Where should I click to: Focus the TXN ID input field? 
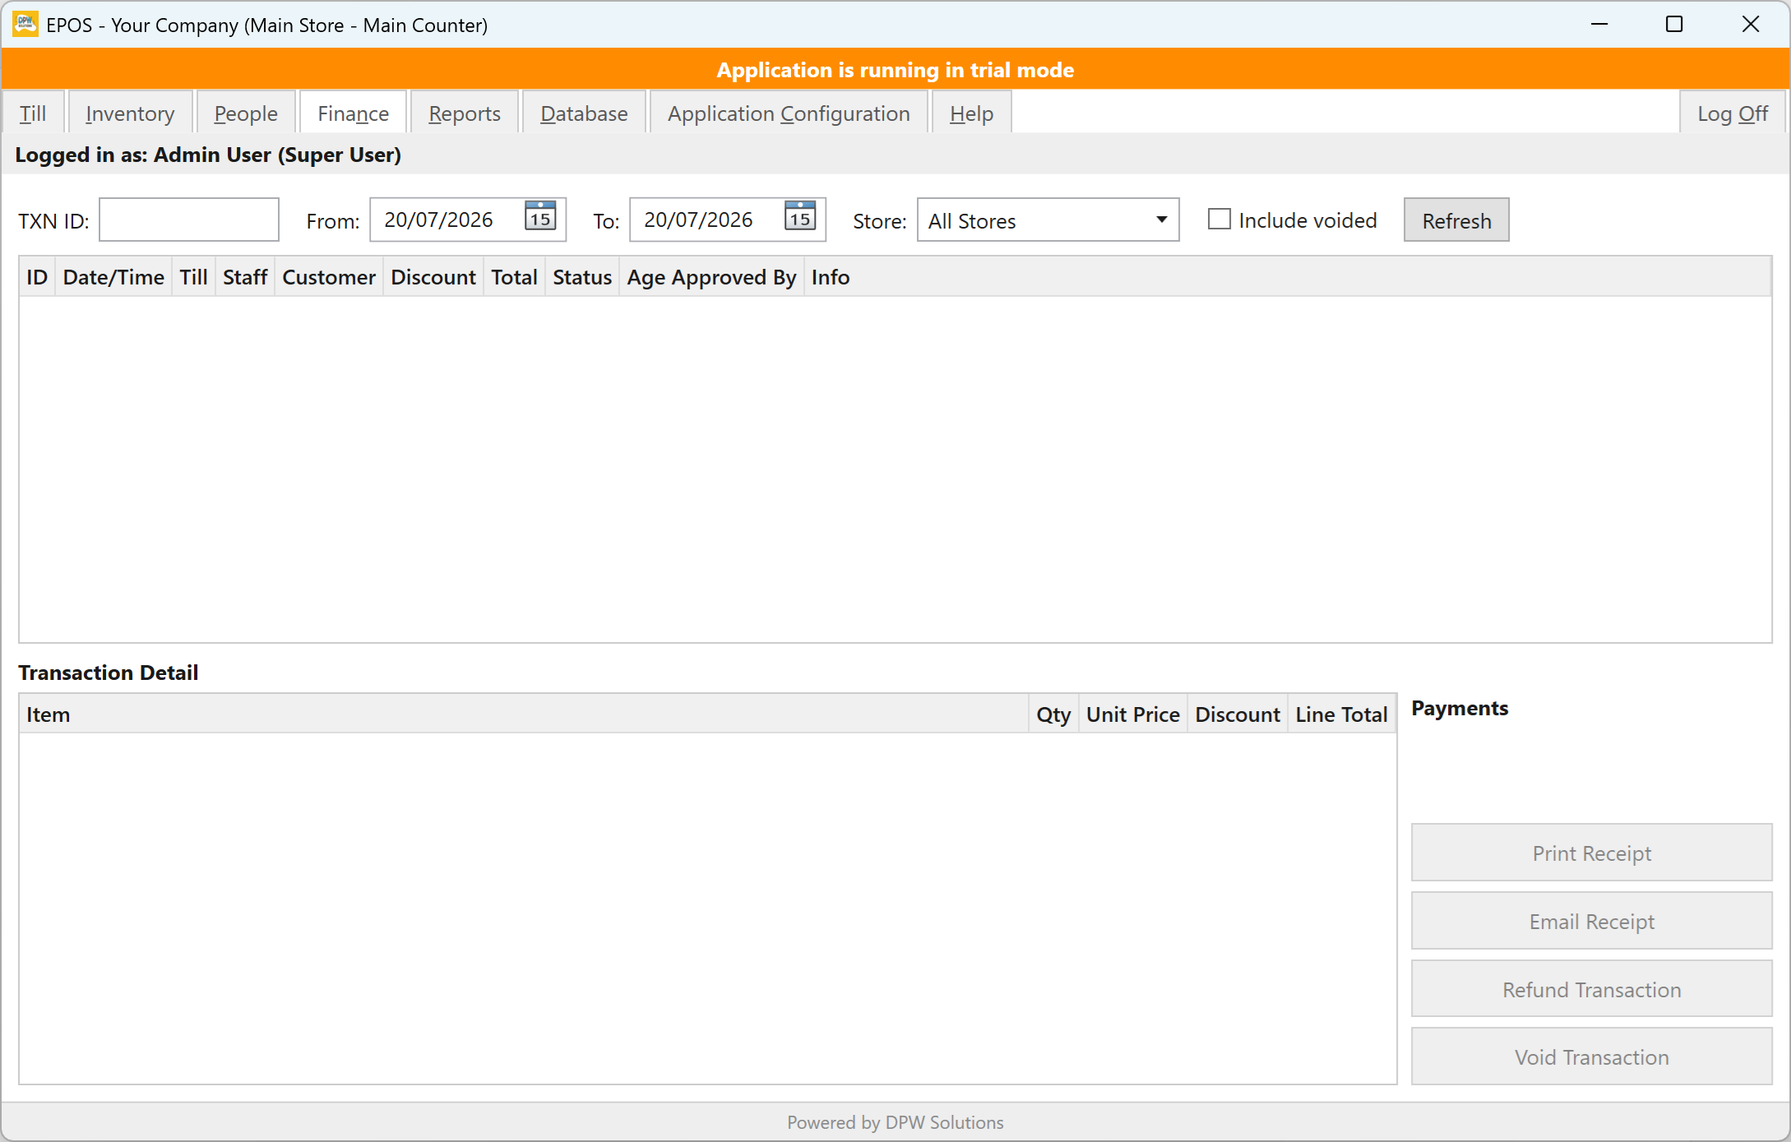pyautogui.click(x=189, y=220)
